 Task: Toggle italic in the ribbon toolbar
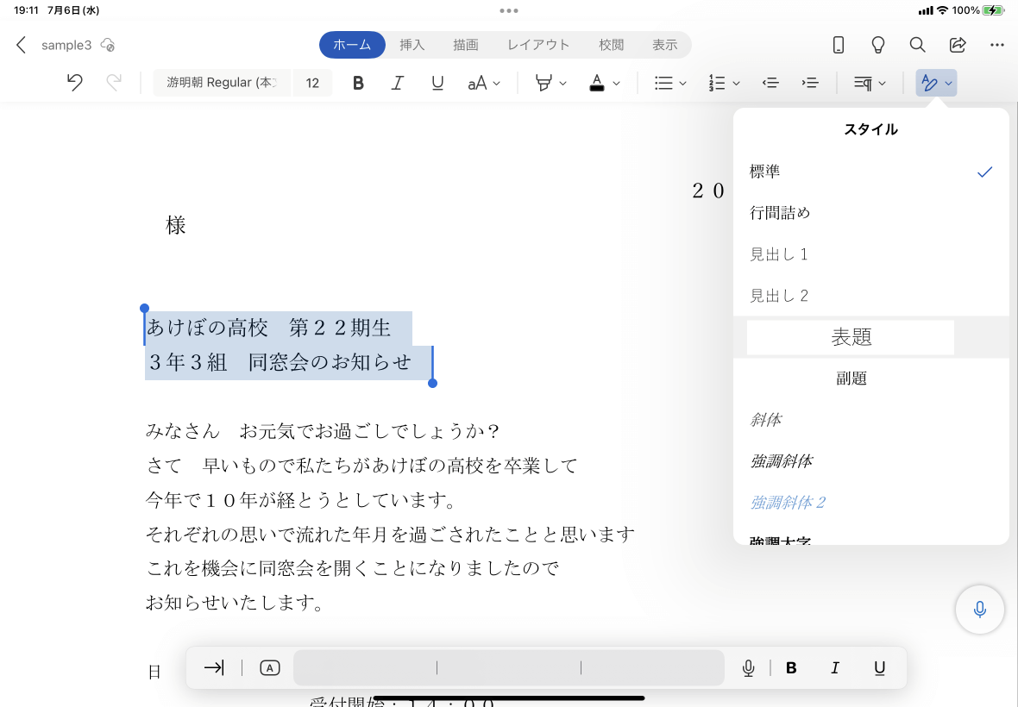point(398,83)
